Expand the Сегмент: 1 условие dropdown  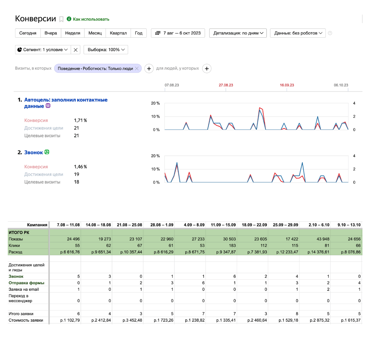point(43,50)
